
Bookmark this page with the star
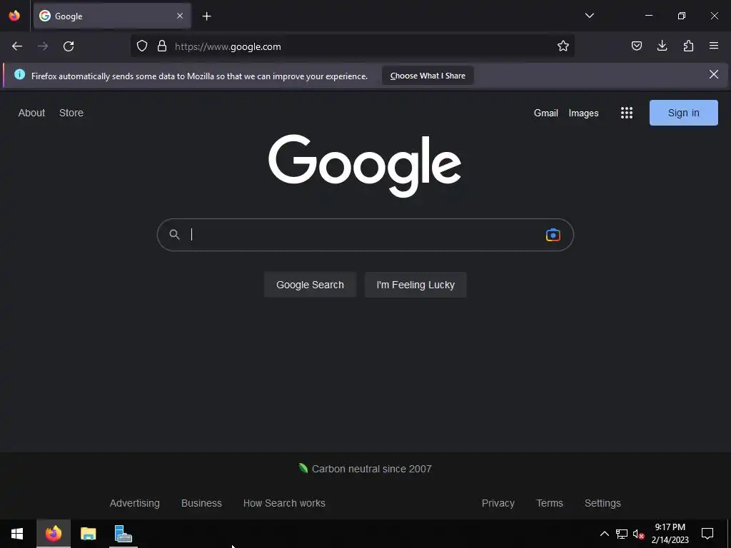click(563, 46)
